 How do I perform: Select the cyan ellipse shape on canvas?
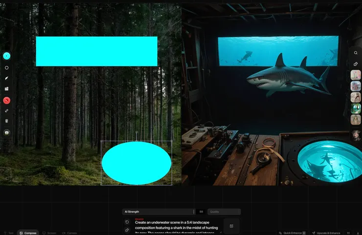(136, 163)
